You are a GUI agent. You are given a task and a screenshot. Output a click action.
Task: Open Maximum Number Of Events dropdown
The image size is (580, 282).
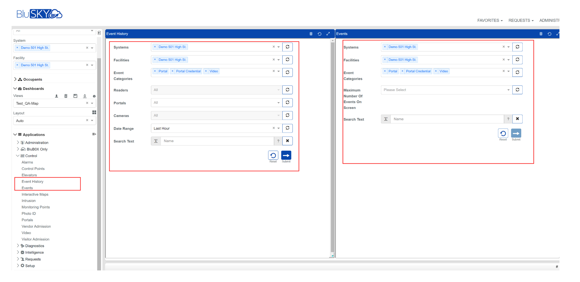pos(508,90)
